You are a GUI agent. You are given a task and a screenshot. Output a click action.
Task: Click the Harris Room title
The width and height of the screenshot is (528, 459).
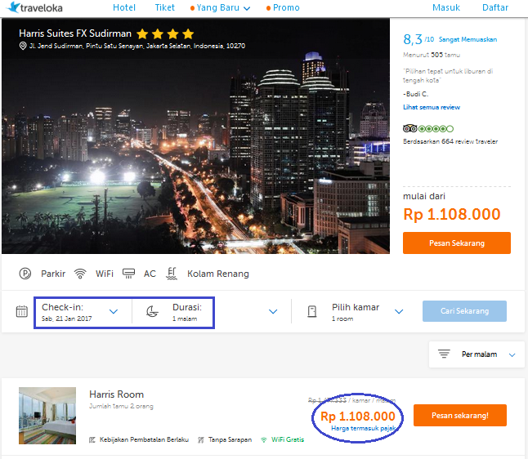point(117,394)
